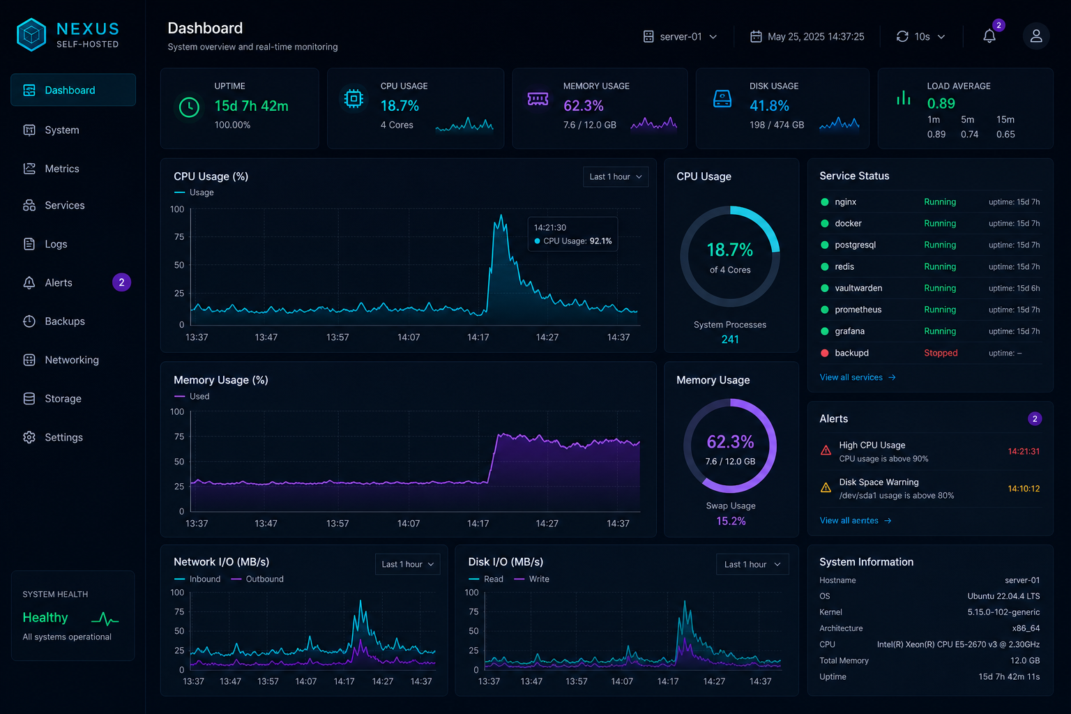Toggle the Usage legend in CPU chart
The width and height of the screenshot is (1071, 714).
tap(194, 192)
